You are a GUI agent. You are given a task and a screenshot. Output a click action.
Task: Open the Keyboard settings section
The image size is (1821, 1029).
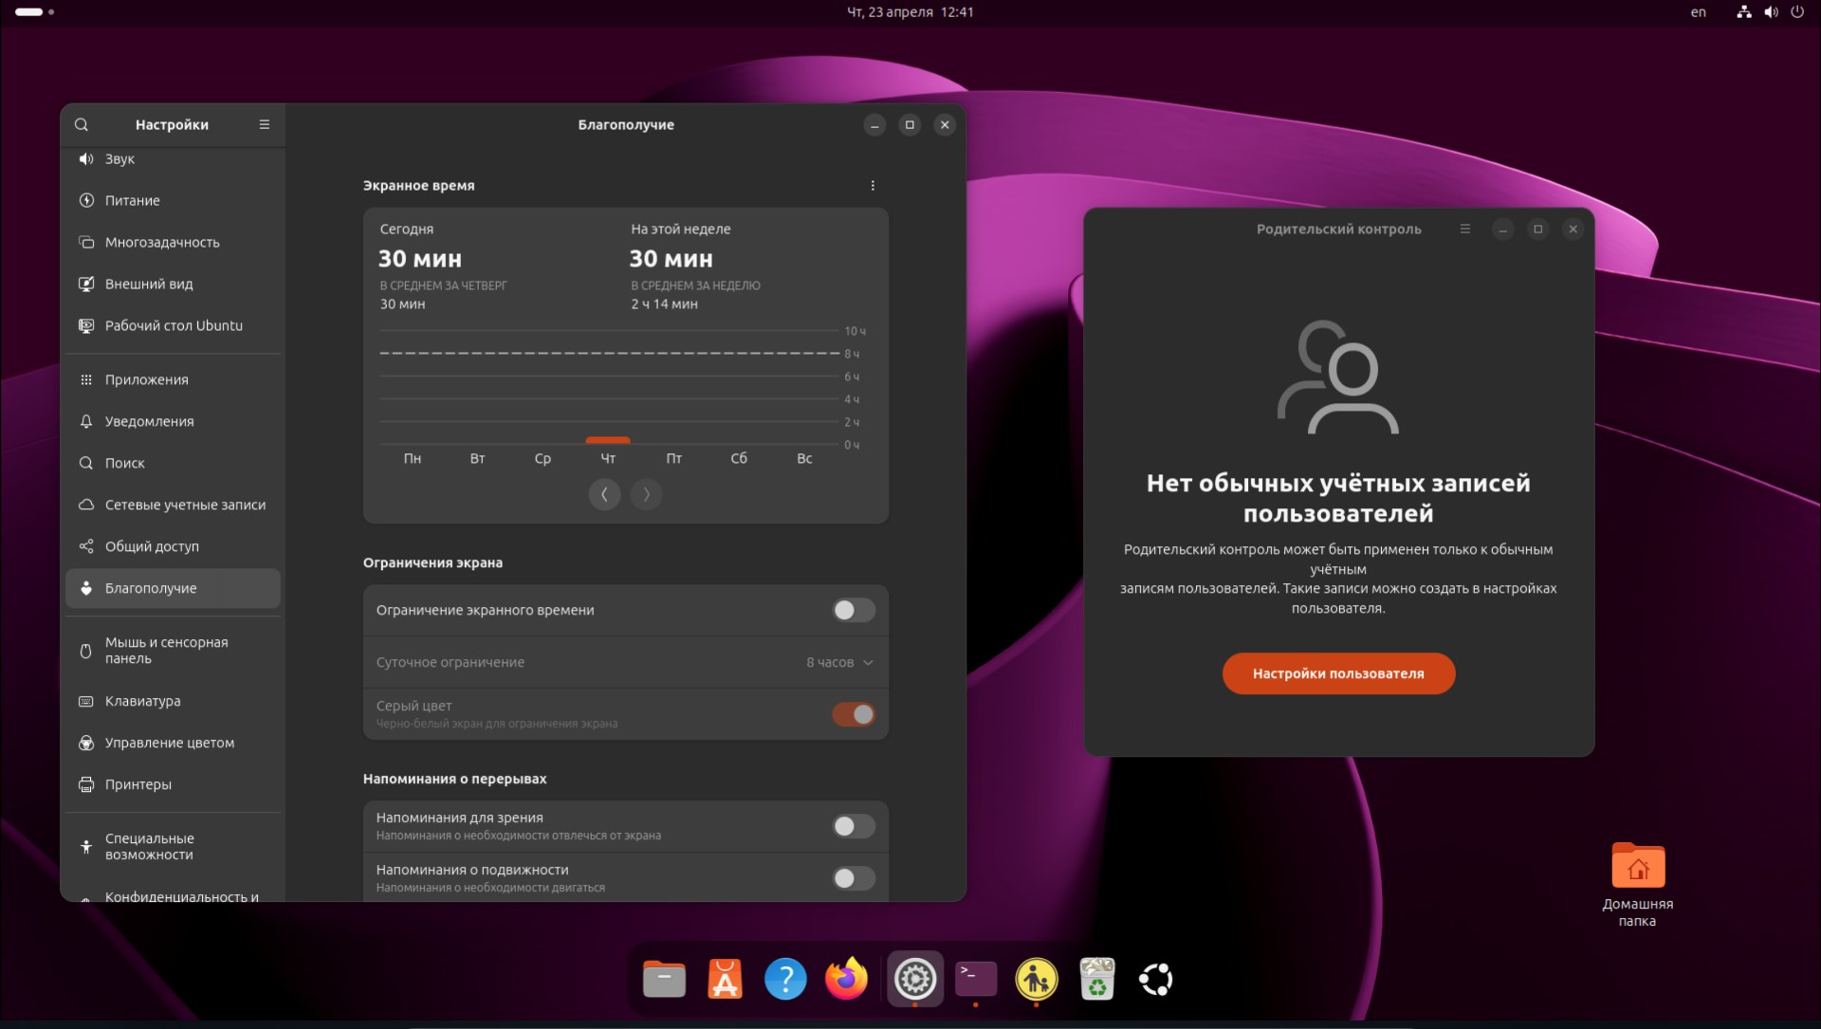pyautogui.click(x=142, y=701)
